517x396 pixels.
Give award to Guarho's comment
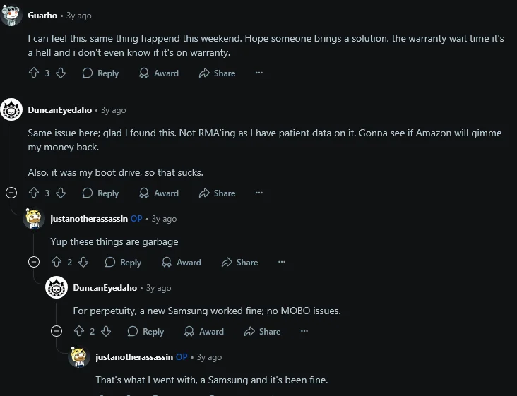[159, 73]
